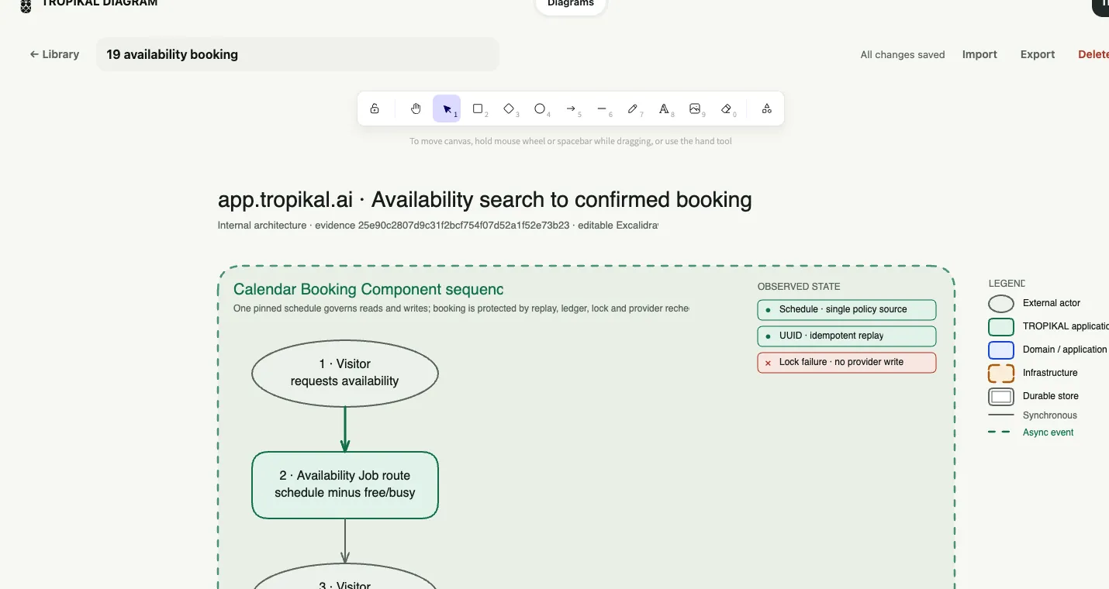The height and width of the screenshot is (589, 1109).
Task: Select the "OBSERVED STATE" label
Action: [799, 287]
